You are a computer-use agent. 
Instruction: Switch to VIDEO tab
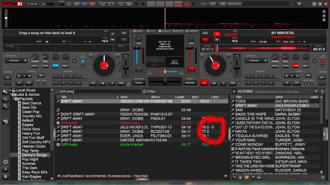point(151,31)
